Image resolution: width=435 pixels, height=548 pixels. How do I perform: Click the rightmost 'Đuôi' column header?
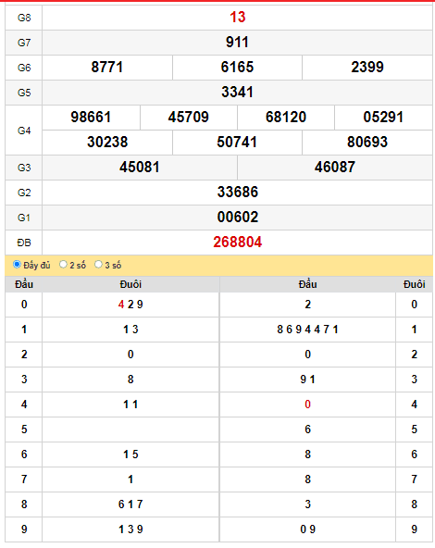(415, 284)
